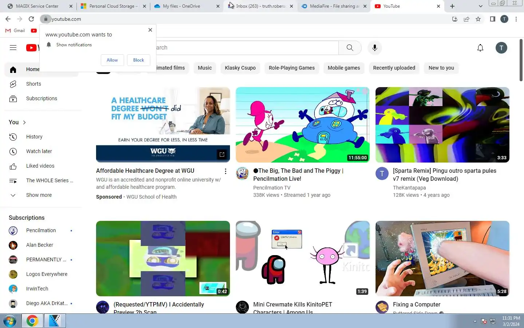Open Chrome profile T icon
This screenshot has height=328, width=524.
[x=504, y=19]
